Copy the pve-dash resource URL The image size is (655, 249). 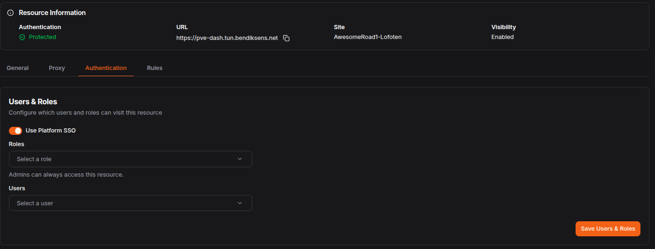(x=286, y=38)
